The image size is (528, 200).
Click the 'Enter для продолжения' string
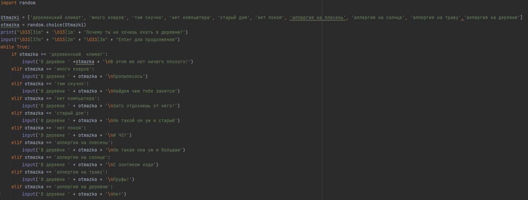click(147, 40)
